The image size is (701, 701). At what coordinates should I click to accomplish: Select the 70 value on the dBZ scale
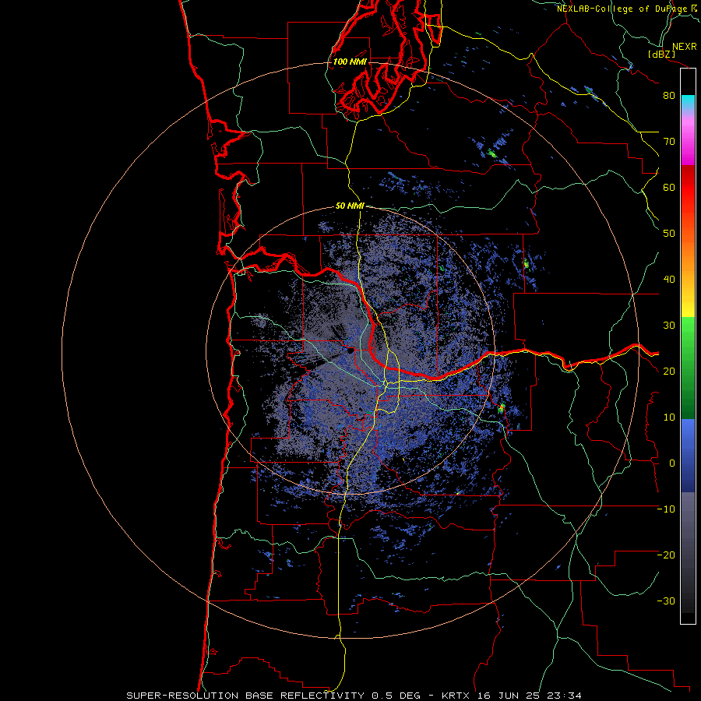(x=669, y=142)
